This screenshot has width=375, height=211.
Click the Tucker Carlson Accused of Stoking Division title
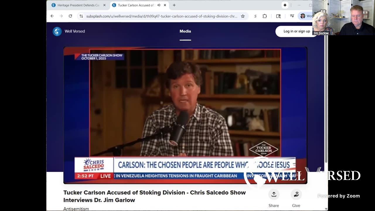click(155, 196)
